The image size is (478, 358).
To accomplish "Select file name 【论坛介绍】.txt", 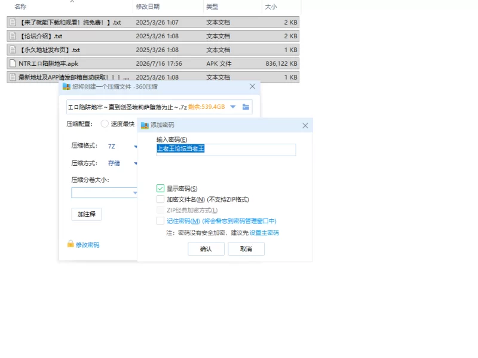I will click(41, 36).
